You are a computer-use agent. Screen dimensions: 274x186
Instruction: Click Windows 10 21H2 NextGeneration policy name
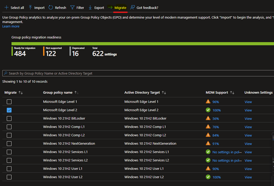tap(69, 144)
